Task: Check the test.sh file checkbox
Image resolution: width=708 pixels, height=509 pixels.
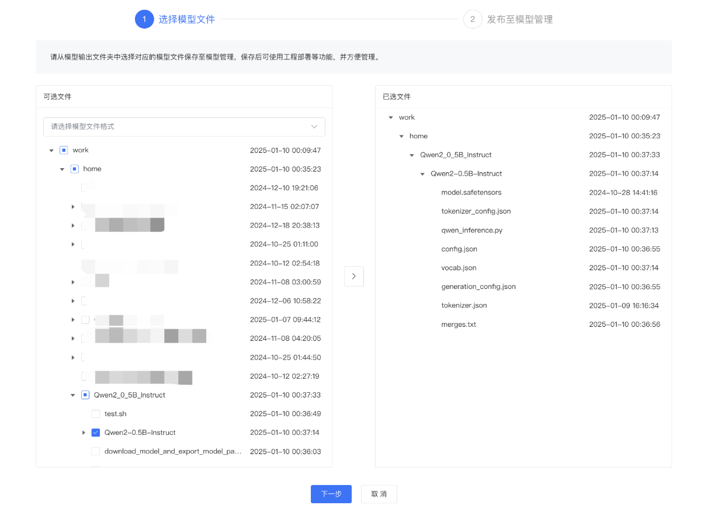Action: coord(96,414)
